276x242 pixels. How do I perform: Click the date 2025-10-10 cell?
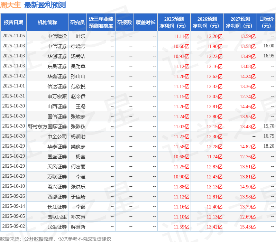pyautogui.click(x=13, y=186)
